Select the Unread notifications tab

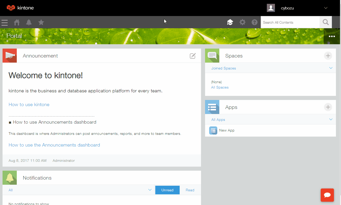point(167,190)
